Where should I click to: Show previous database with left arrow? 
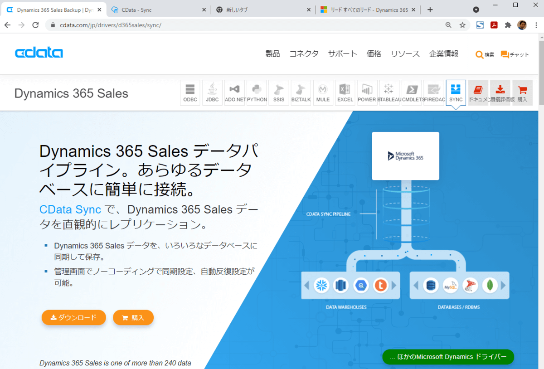pos(415,285)
